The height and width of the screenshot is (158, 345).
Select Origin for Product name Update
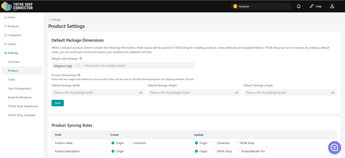196,143
